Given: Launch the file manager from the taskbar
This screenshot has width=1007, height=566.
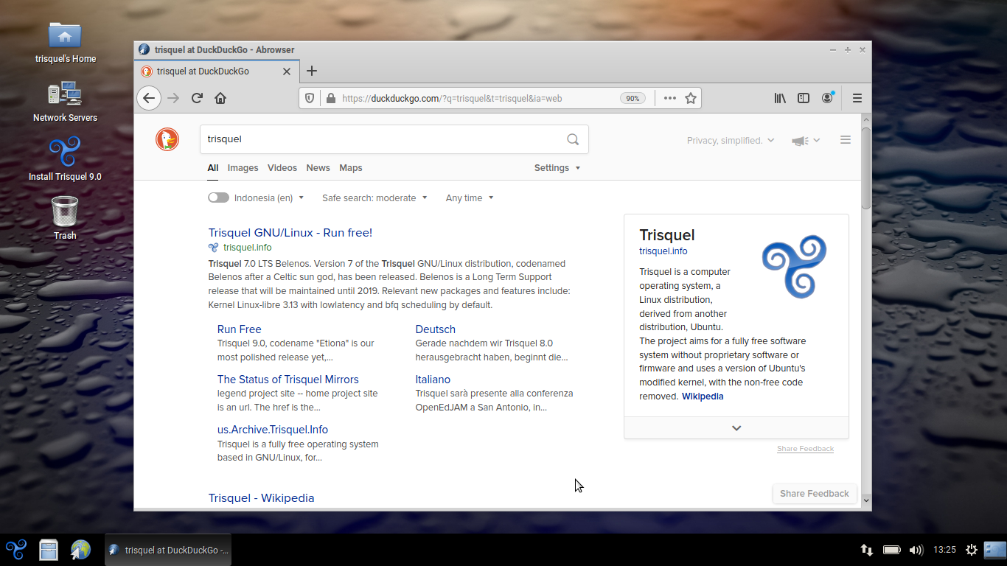Looking at the screenshot, I should tap(49, 550).
